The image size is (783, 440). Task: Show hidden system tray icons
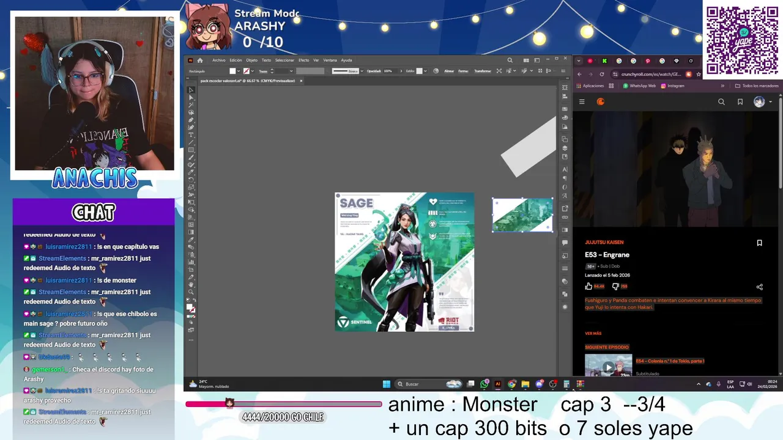click(x=699, y=384)
